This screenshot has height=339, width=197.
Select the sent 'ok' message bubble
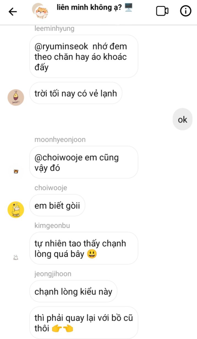[x=182, y=120]
